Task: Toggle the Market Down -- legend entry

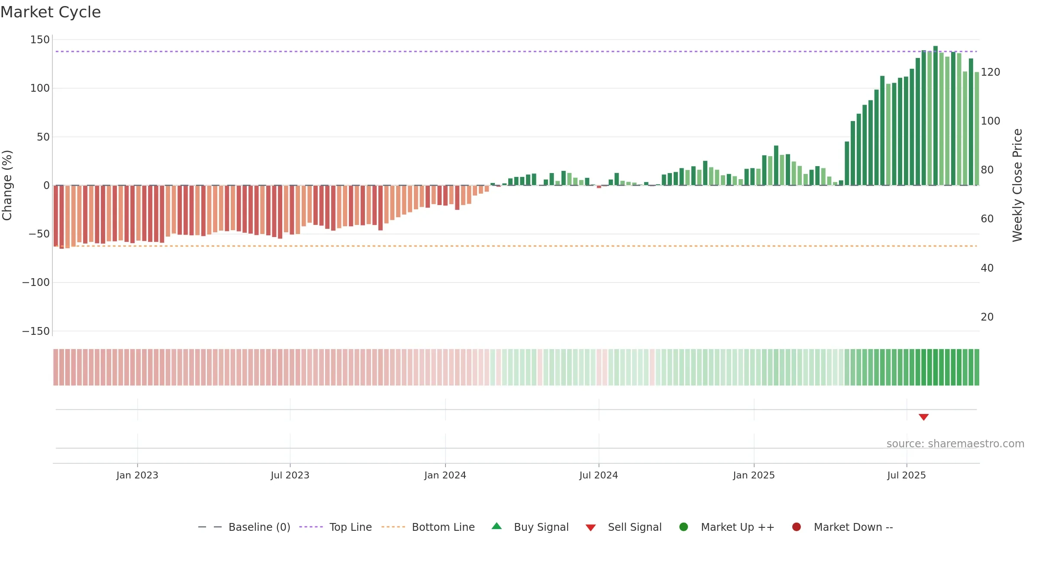Action: pos(842,527)
